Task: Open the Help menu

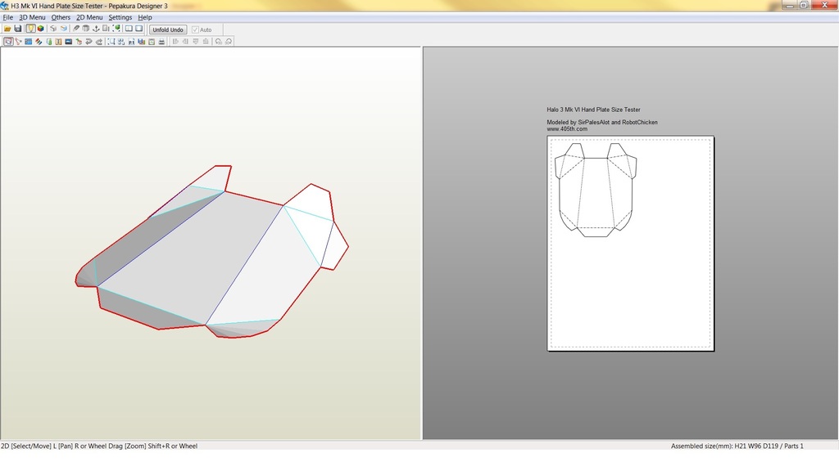Action: point(145,17)
